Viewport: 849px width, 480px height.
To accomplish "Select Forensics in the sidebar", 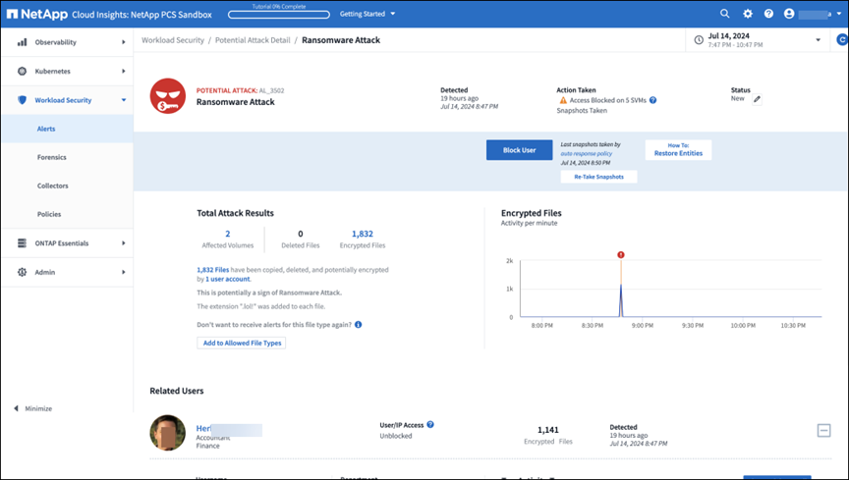I will click(x=51, y=157).
